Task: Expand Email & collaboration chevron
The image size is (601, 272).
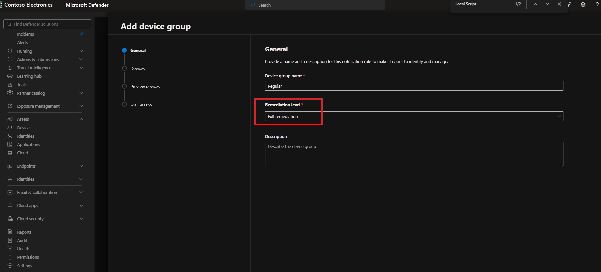Action: click(x=81, y=192)
